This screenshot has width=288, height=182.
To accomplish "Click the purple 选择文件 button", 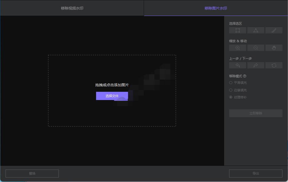I will point(112,96).
